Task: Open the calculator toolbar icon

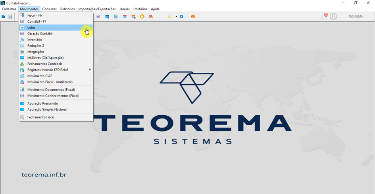Action: 116,17
